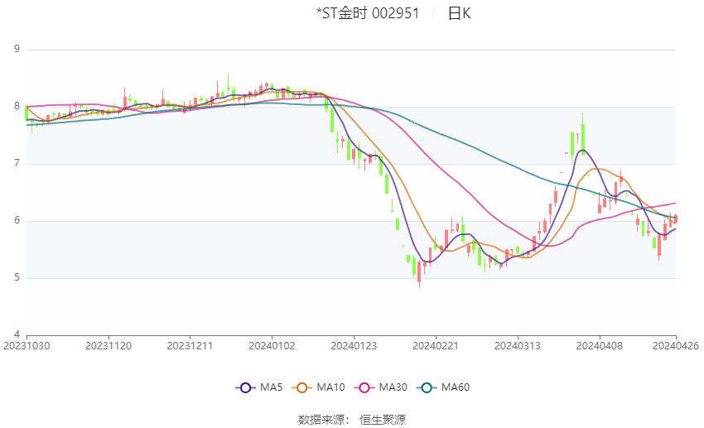The image size is (704, 428).
Task: Hide the MA30 line using its text label
Action: coord(392,387)
